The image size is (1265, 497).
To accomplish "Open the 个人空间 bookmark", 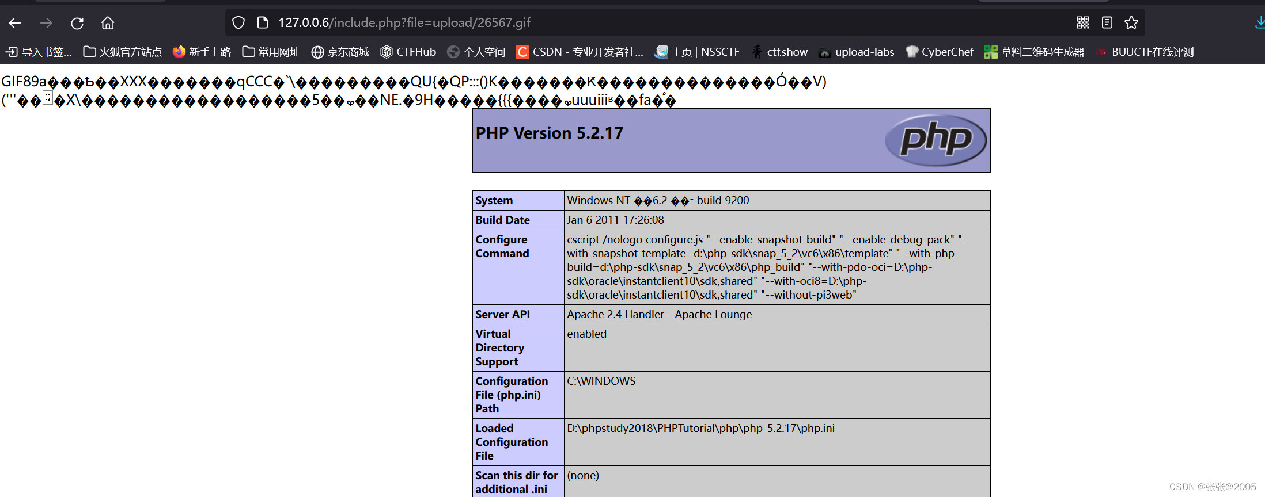I will tap(476, 52).
